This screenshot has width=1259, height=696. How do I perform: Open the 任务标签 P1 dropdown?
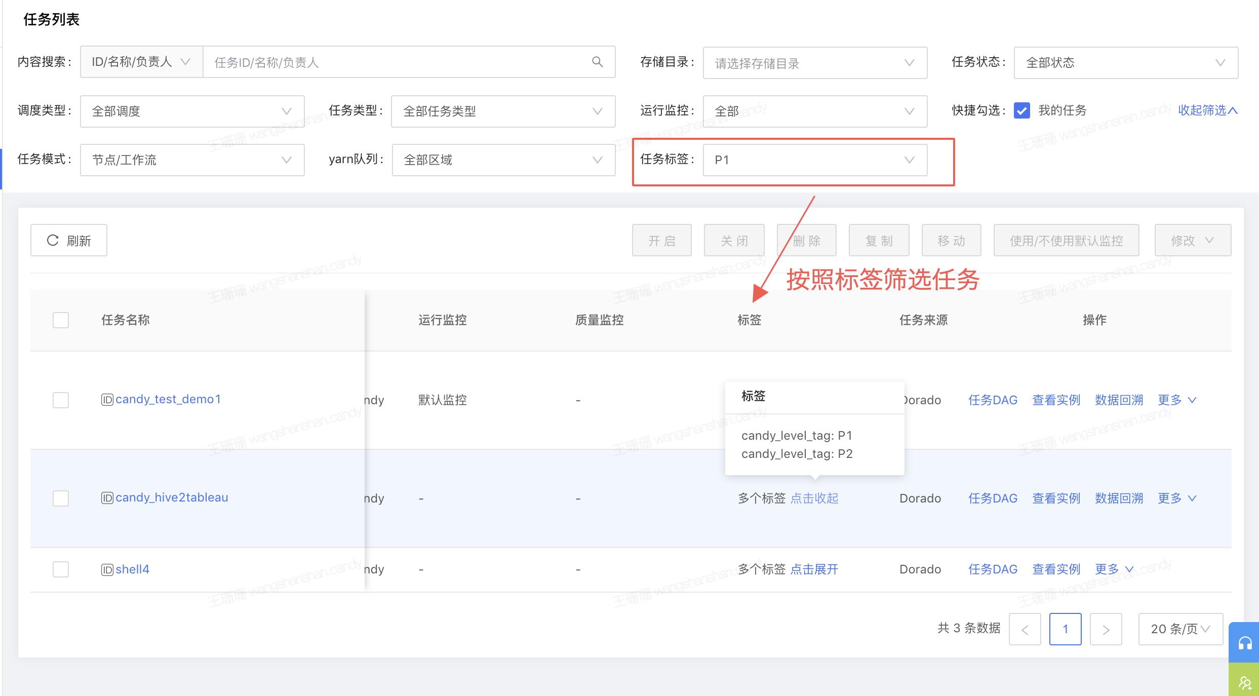[x=814, y=160]
